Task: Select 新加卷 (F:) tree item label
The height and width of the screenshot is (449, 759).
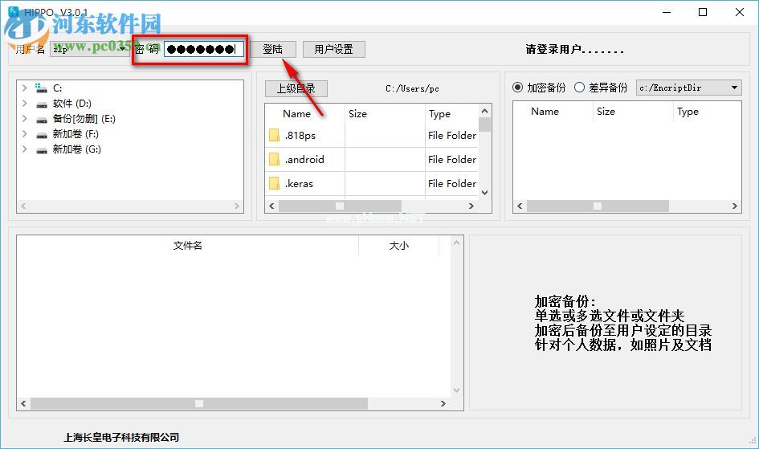Action: coord(75,134)
